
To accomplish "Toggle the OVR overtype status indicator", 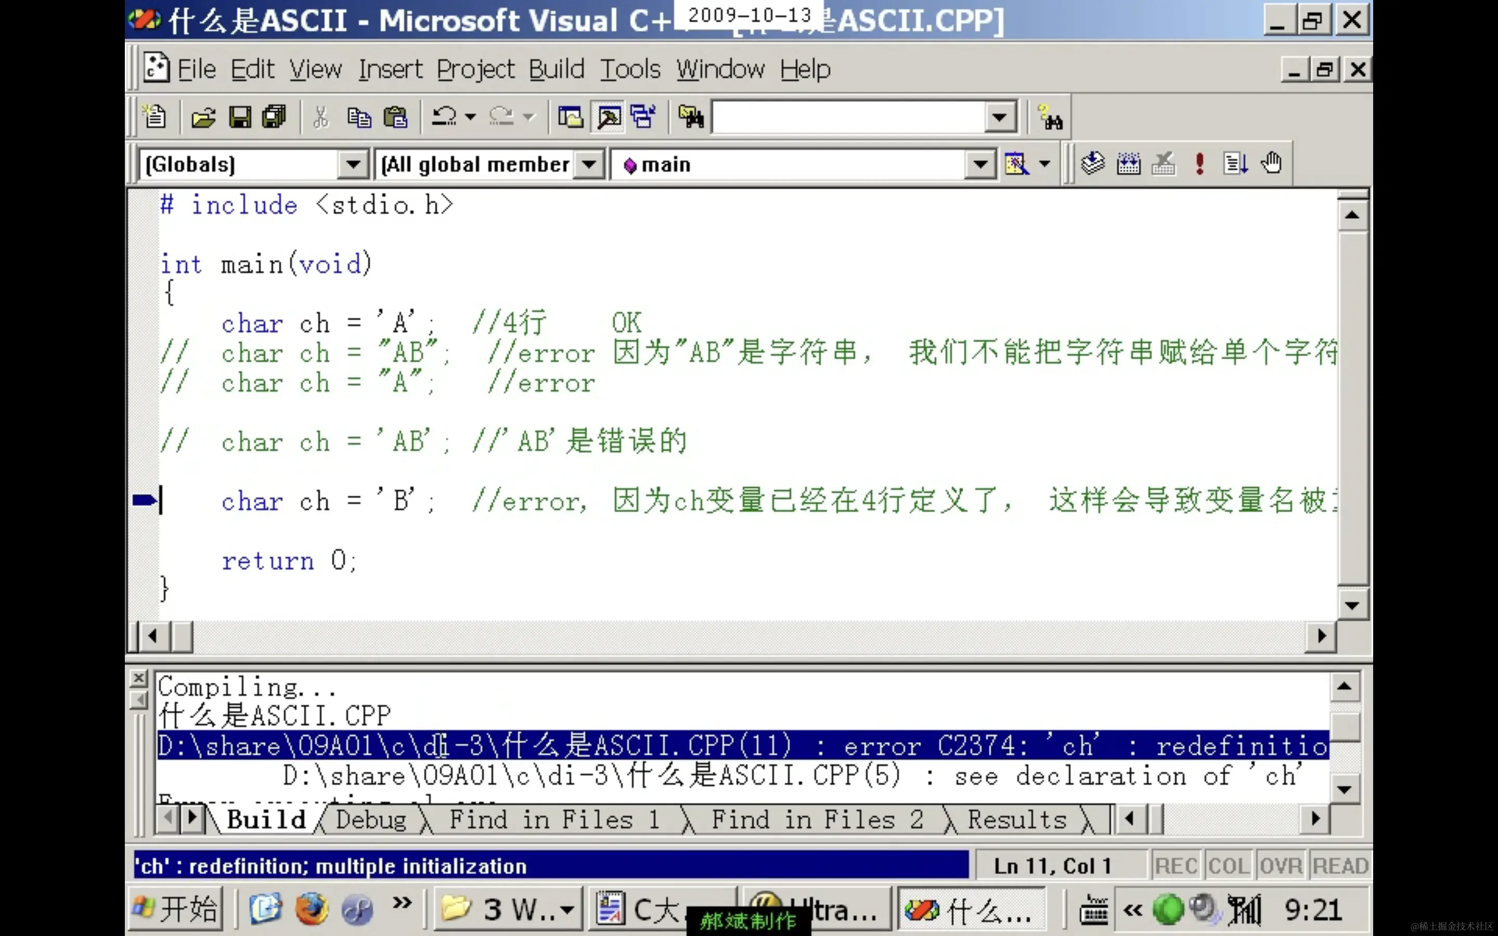I will tap(1280, 865).
